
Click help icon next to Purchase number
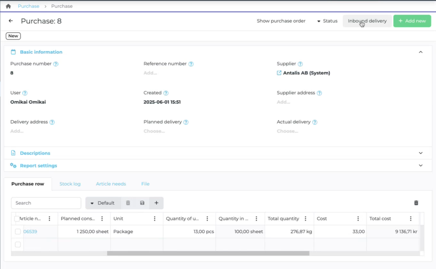tap(56, 64)
